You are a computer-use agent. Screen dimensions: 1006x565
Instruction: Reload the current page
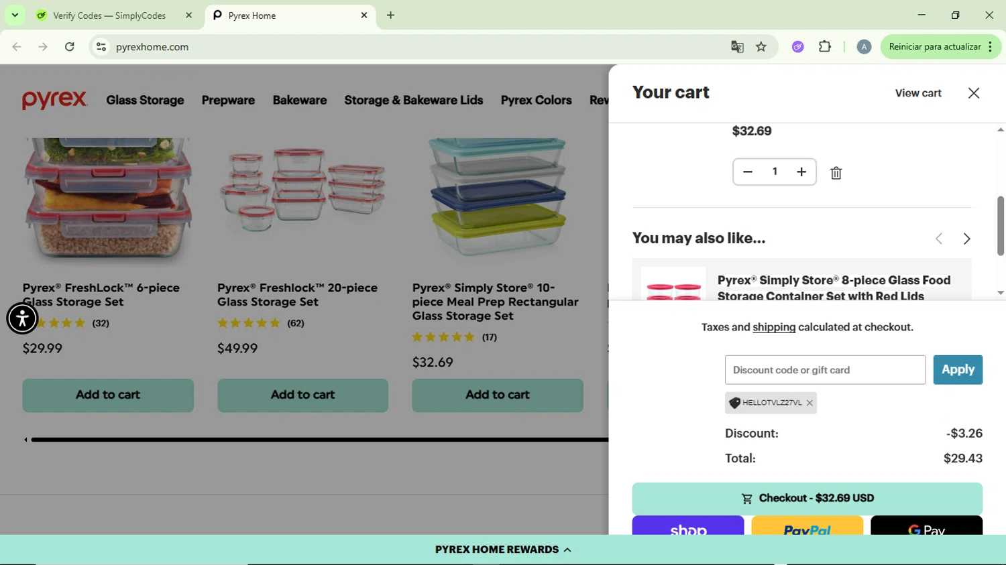click(70, 47)
